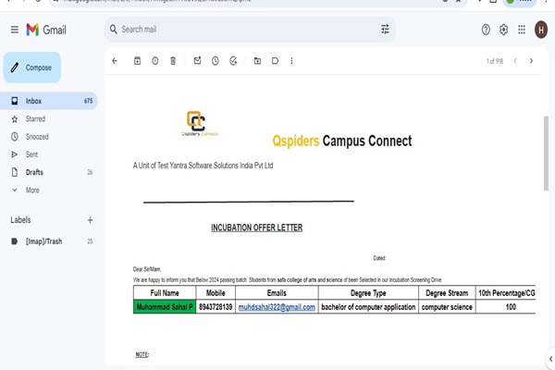Open the Settings gear
This screenshot has height=370, width=555.
[504, 30]
